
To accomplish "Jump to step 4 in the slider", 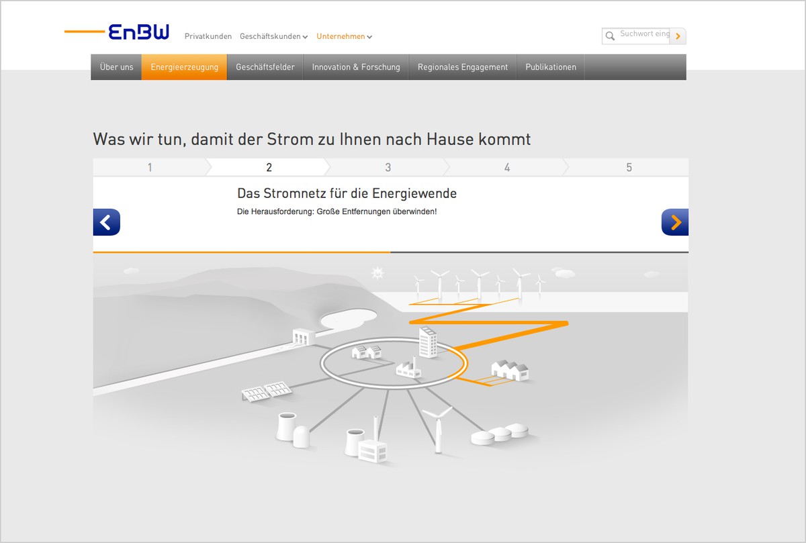I will (x=507, y=168).
